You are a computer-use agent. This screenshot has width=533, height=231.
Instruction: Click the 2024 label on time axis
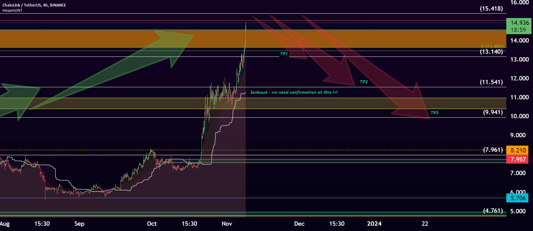point(374,224)
